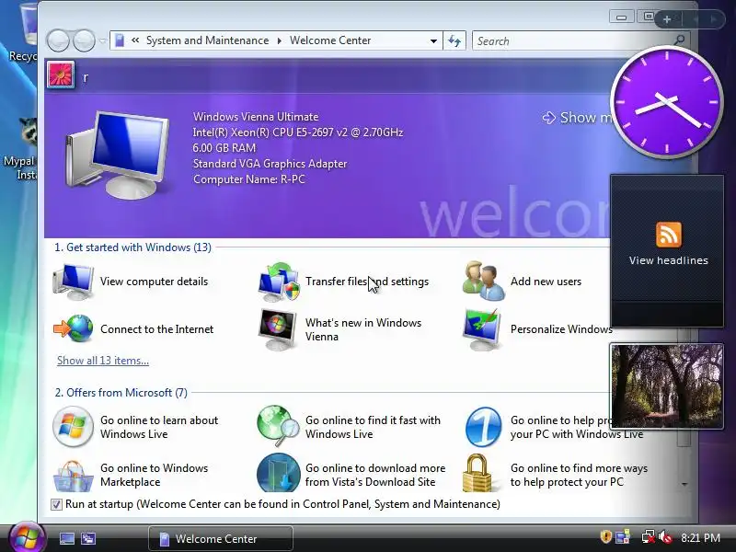Screen dimensions: 736x552
Task: Click Offers from Microsoft (7) heading
Action: (121, 393)
